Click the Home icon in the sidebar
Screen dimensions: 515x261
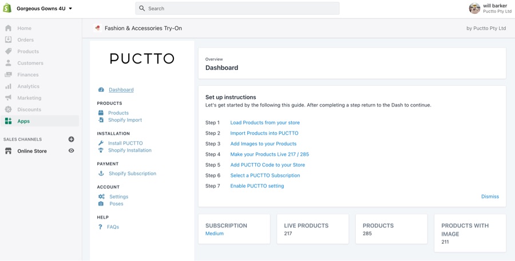point(9,28)
